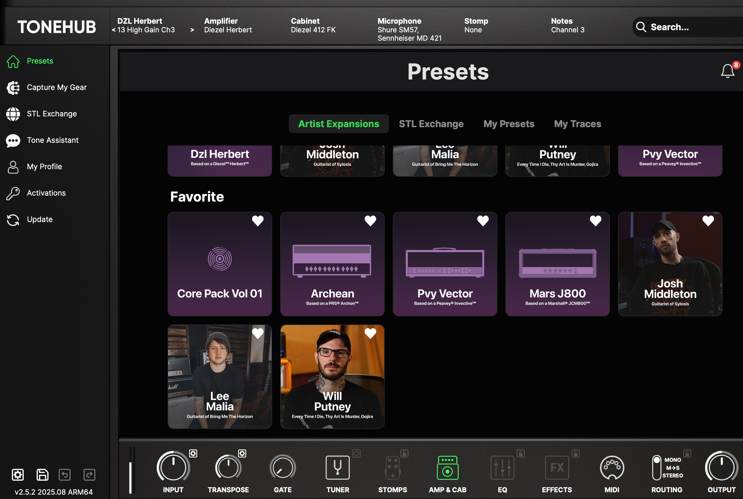Viewport: 743px width, 499px height.
Task: Go to next preset with right arrow
Action: tap(192, 30)
